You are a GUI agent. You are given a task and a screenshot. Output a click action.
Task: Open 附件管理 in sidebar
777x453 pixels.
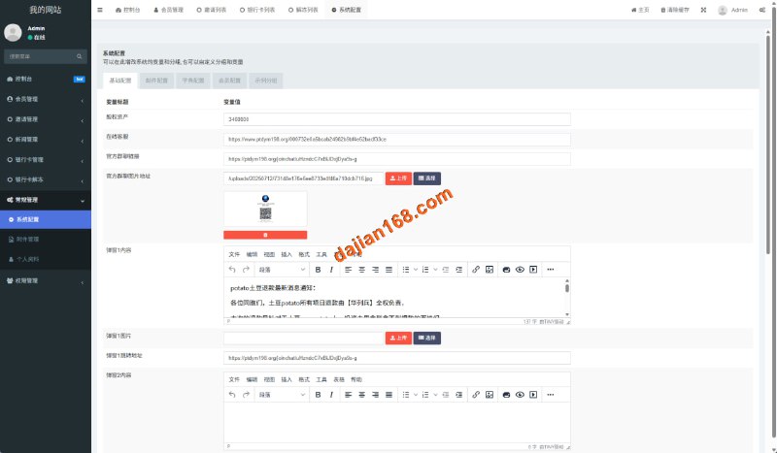tap(29, 239)
